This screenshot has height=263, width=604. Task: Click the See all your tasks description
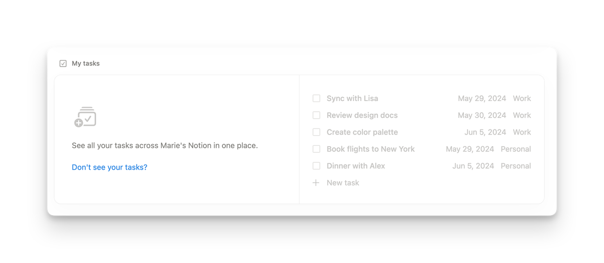(x=164, y=146)
